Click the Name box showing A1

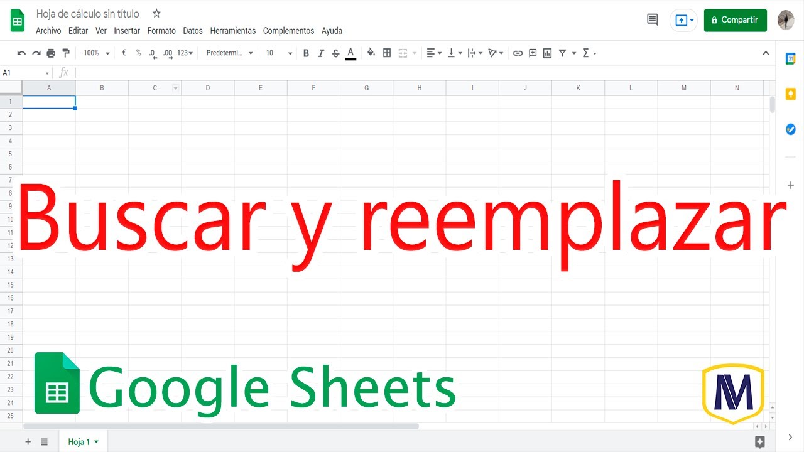click(26, 73)
